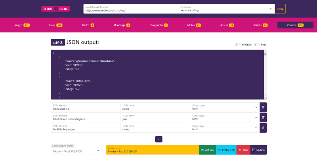317x156 pixels.
Task: Delete the 'year' field row via trash icon
Action: [263, 118]
